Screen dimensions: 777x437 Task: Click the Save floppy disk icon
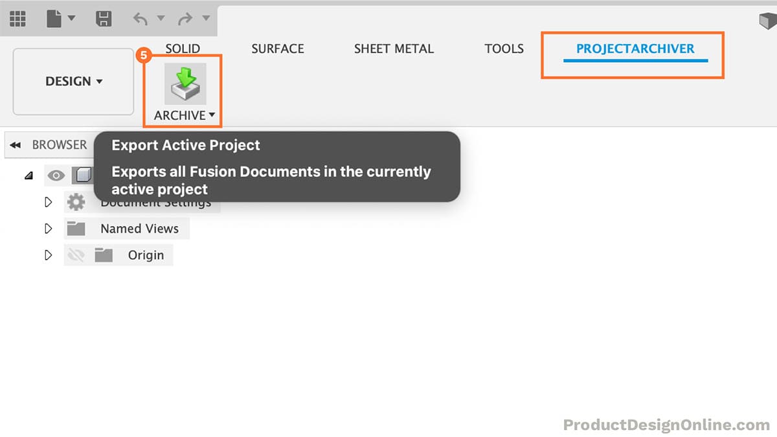[x=104, y=19]
